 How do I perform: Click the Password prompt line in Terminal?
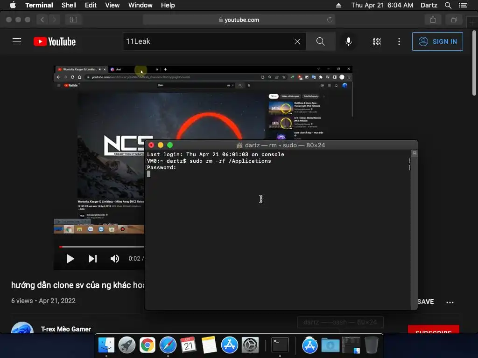click(161, 167)
